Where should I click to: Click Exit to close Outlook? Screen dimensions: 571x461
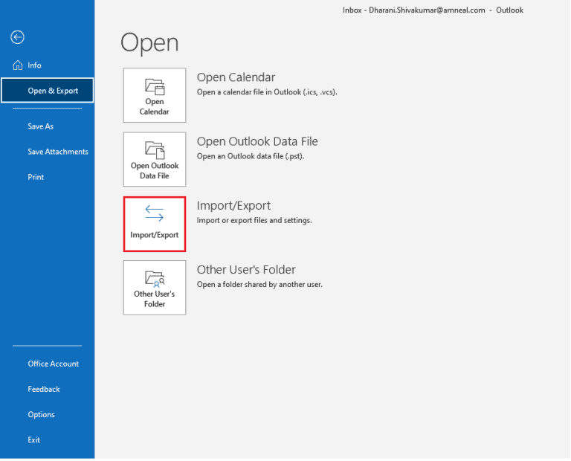point(34,439)
